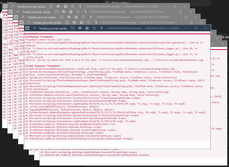Toggle the pin icon in the front output window
The height and width of the screenshot is (167, 229).
[101, 28]
